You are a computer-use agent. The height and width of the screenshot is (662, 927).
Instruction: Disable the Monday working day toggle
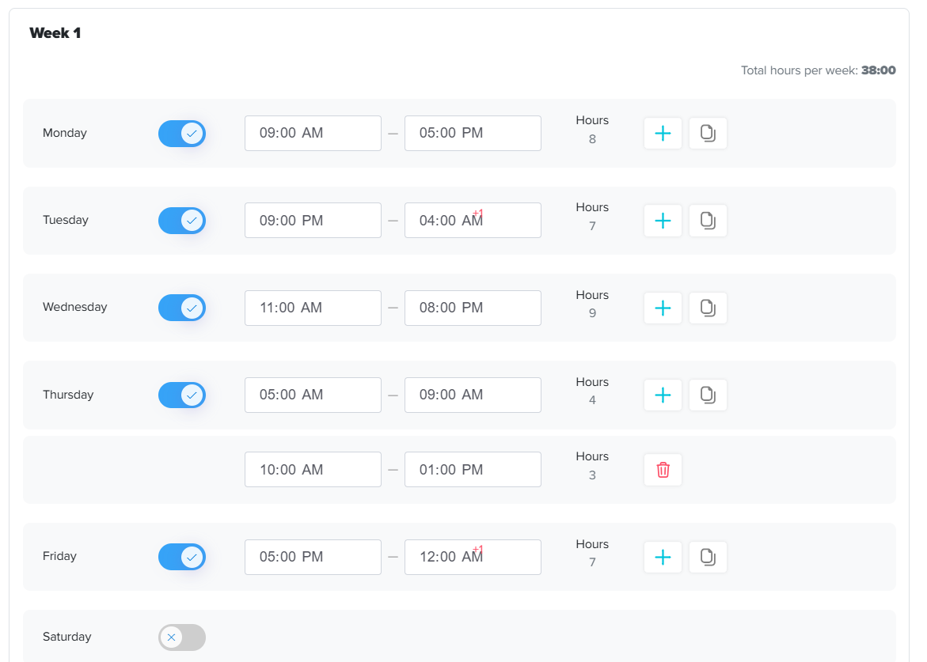(182, 134)
